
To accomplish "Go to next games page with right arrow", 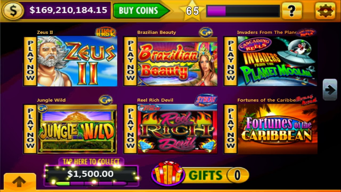I will click(330, 90).
